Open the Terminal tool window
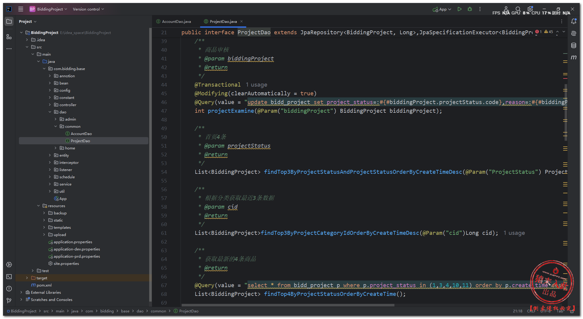This screenshot has width=583, height=319. pos(9,277)
